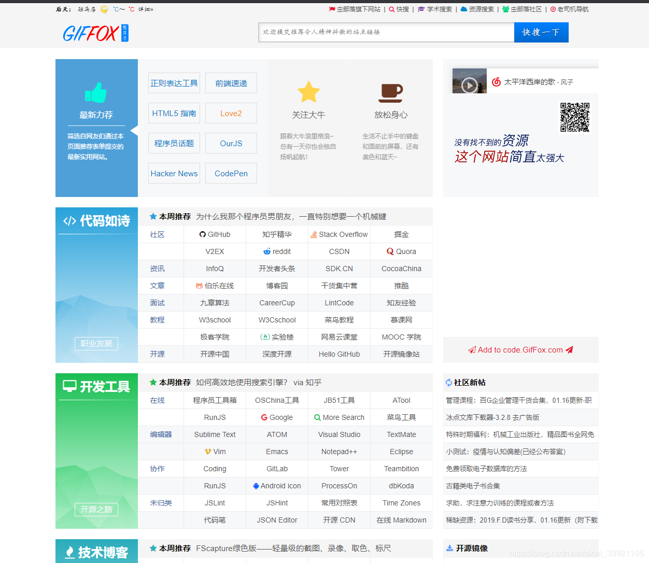Open the CodePen tile

[x=231, y=173]
